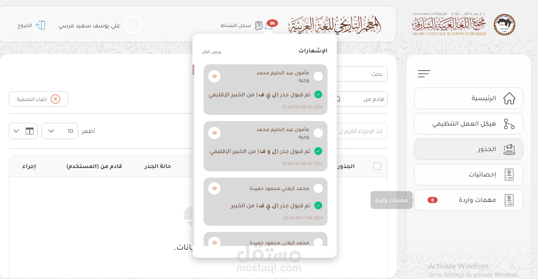Viewport: 538px width, 279px height.
Task: View the ل و ف notification eye icon
Action: 214,133
